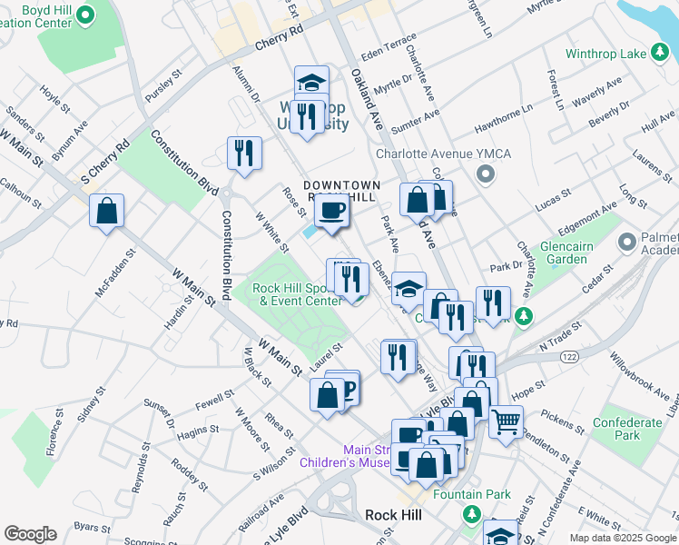This screenshot has height=545, width=679.
Task: Select the coffee cup marker near Rose St
Action: click(331, 213)
